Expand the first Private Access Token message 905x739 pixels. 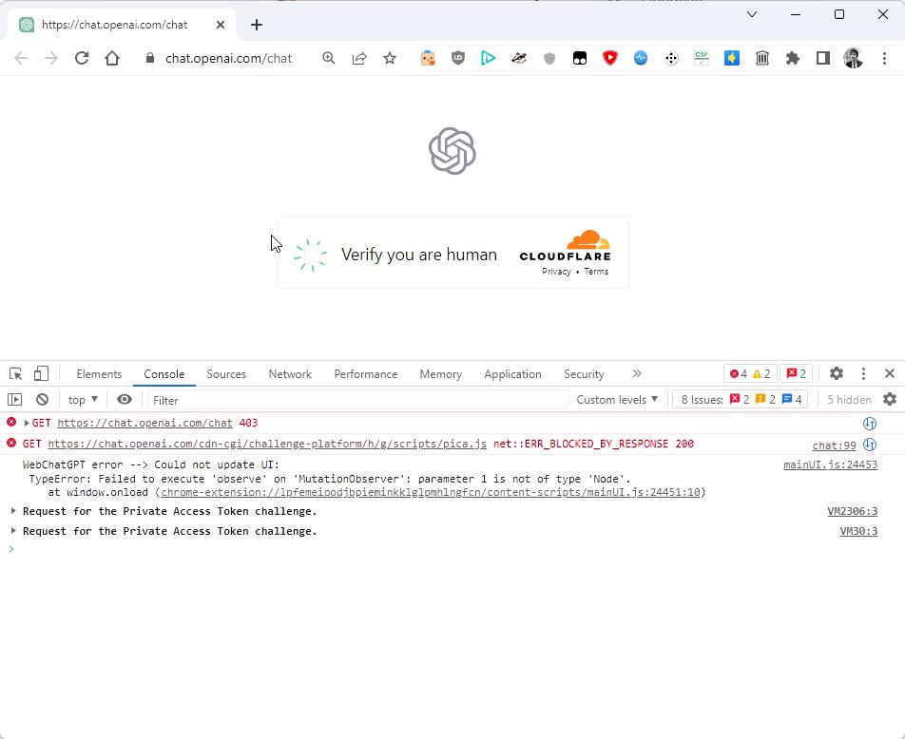click(13, 511)
